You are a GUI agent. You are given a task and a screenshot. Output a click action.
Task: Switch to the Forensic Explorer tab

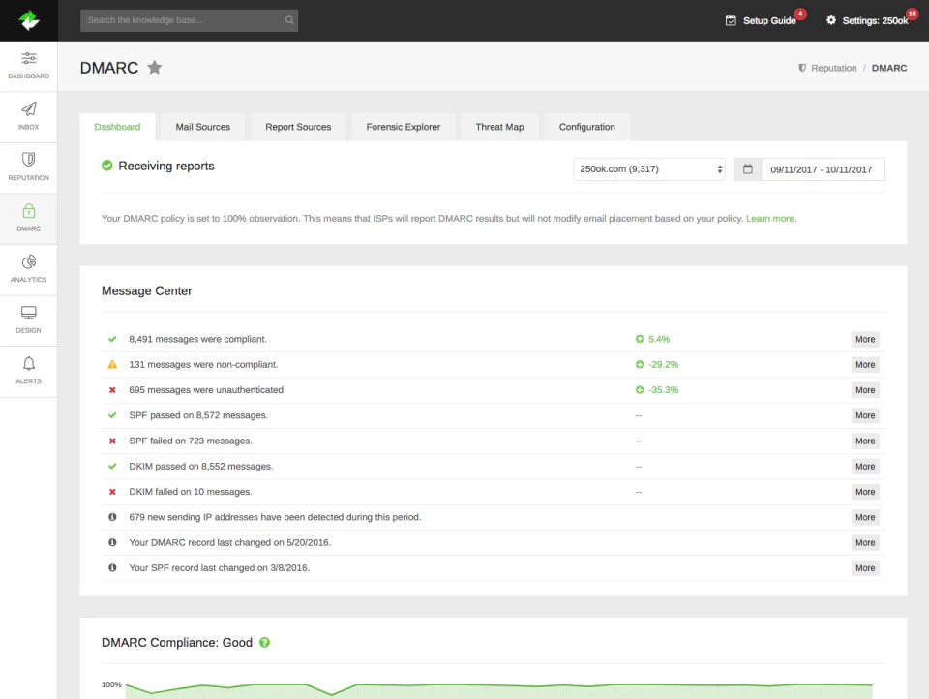point(402,126)
